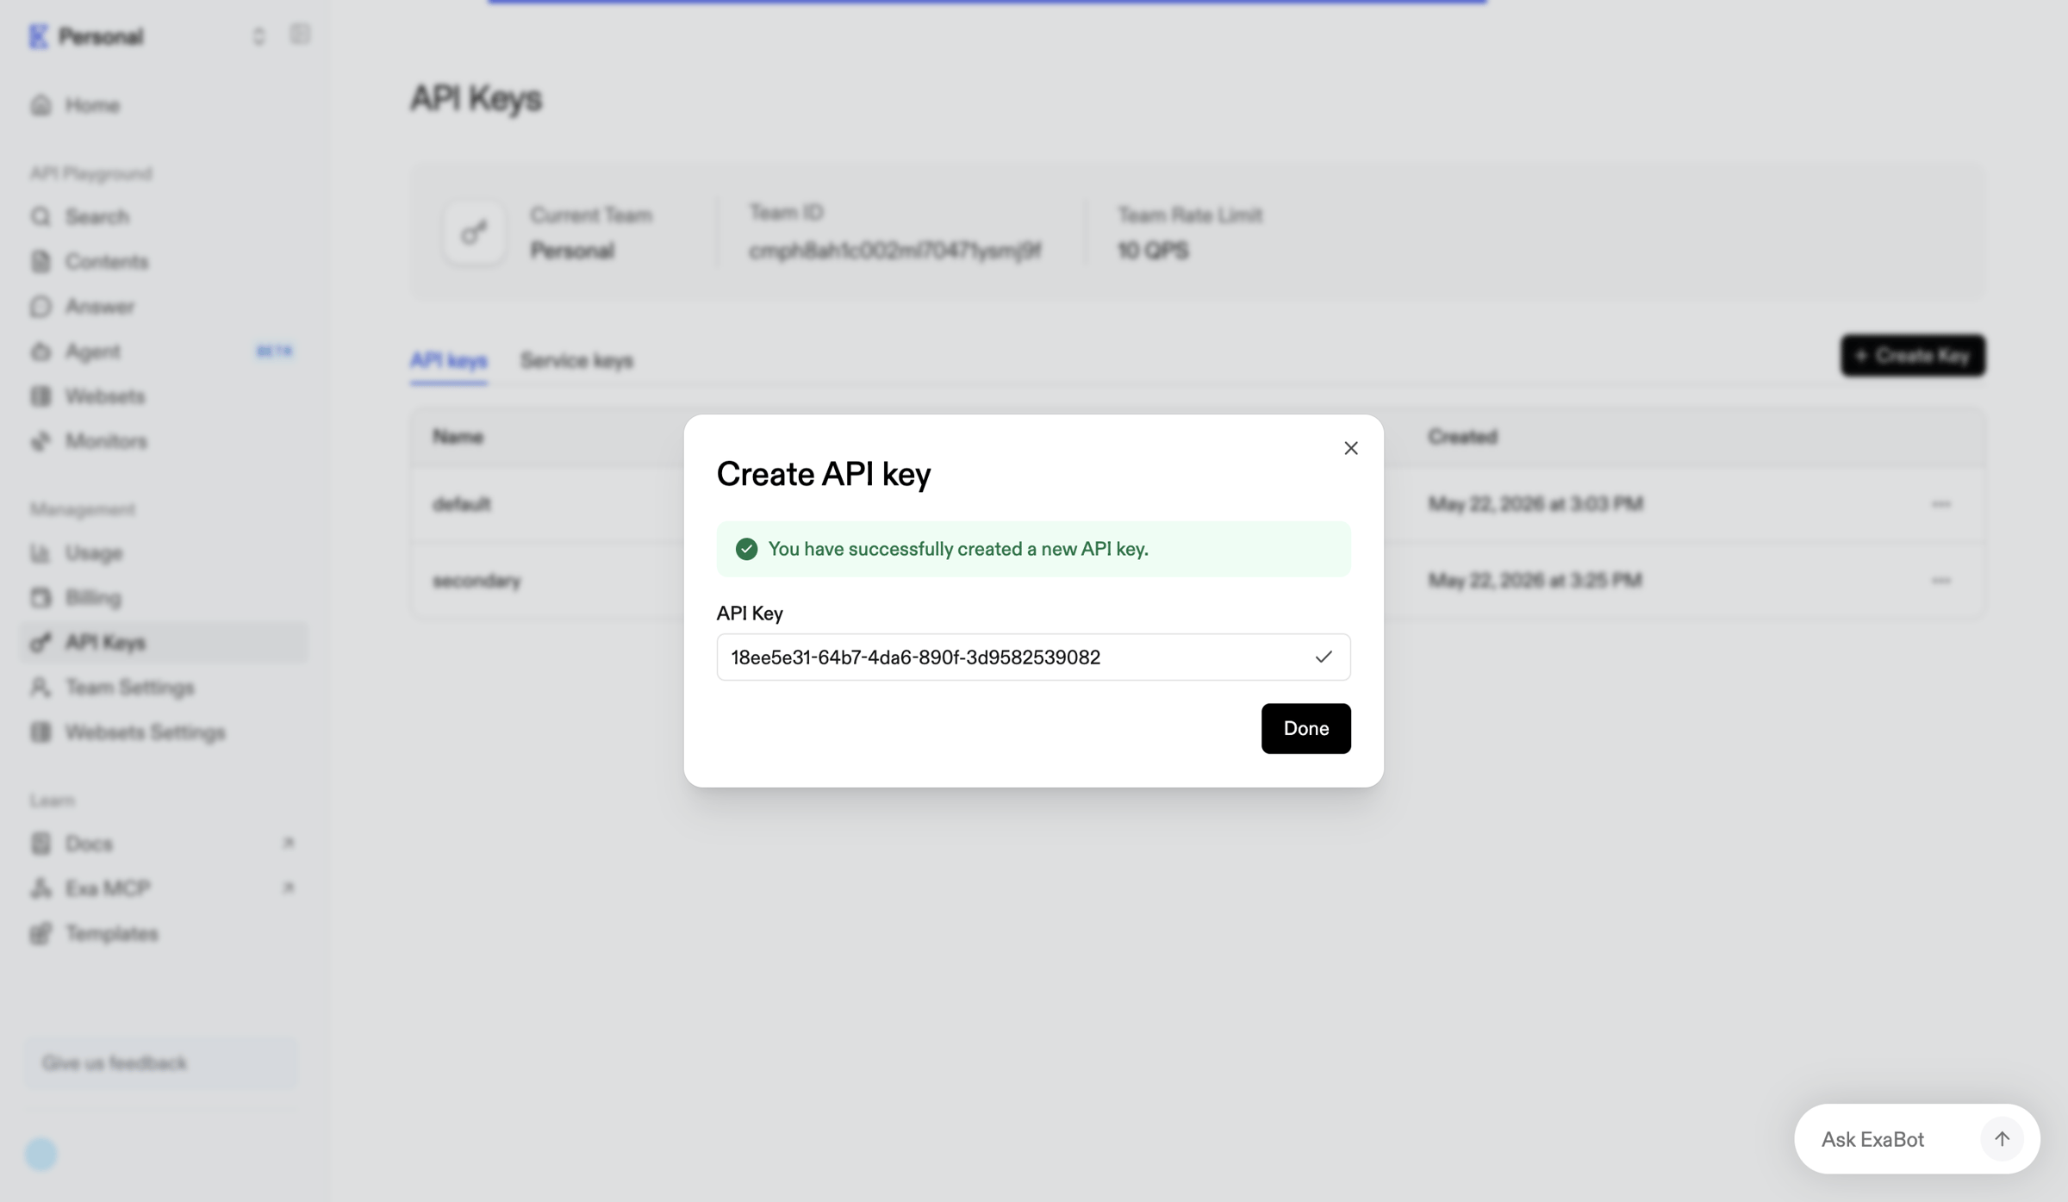
Task: Send message with ExaBot arrow button
Action: click(2002, 1139)
